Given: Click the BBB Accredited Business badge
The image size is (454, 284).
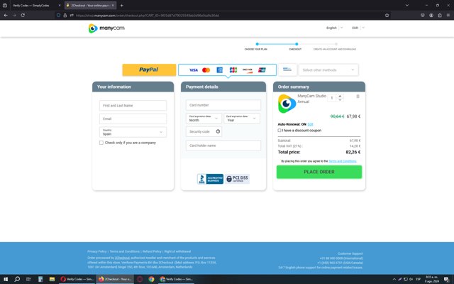Looking at the screenshot, I should [x=210, y=179].
